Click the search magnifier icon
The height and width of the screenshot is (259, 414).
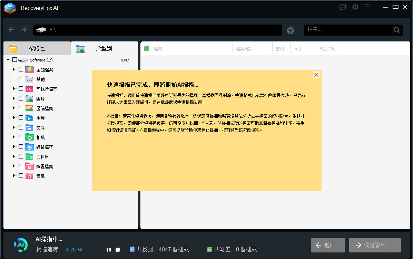pyautogui.click(x=396, y=30)
